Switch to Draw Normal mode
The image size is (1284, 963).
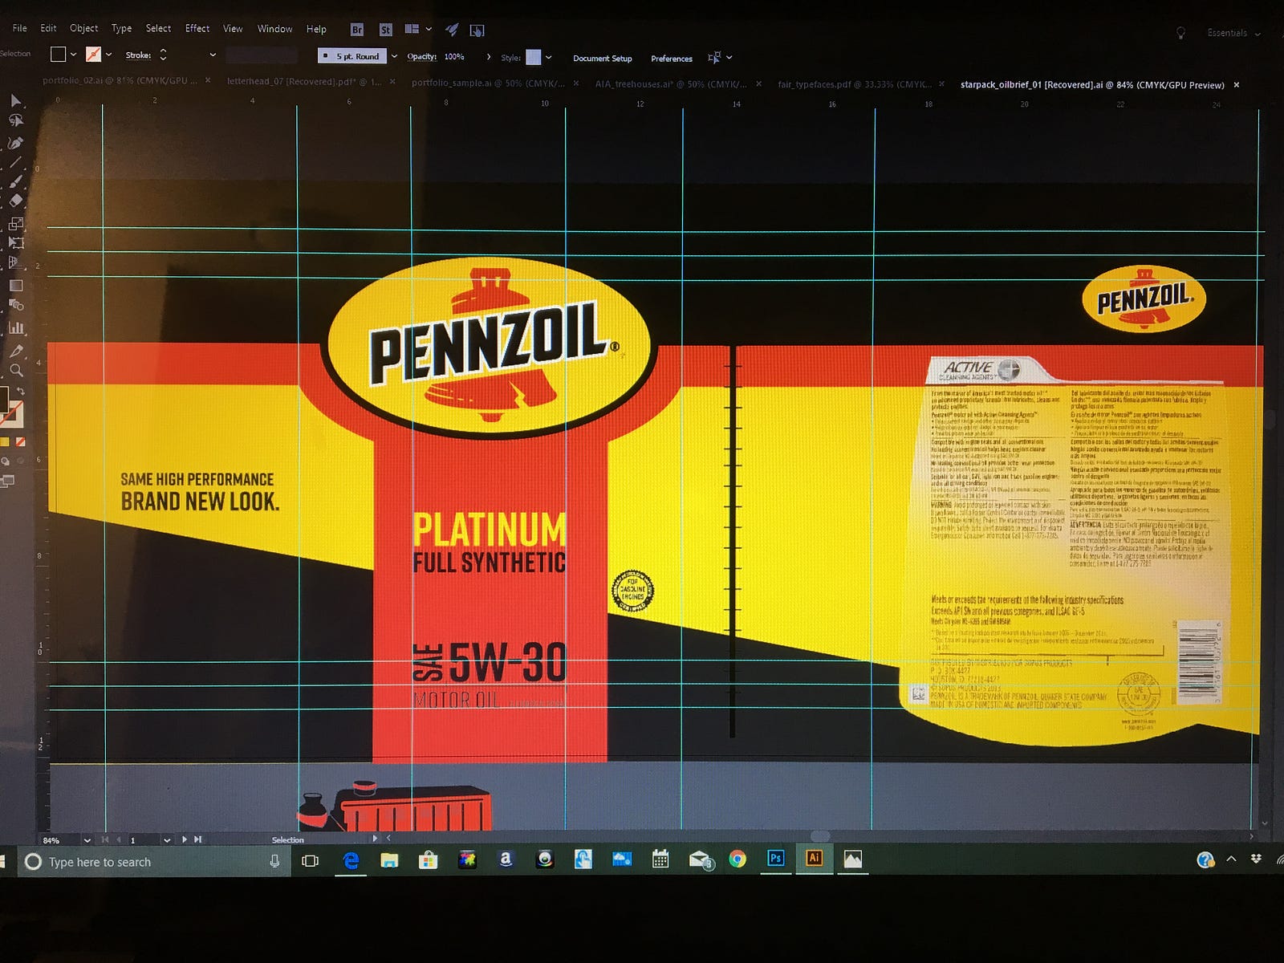pos(4,461)
